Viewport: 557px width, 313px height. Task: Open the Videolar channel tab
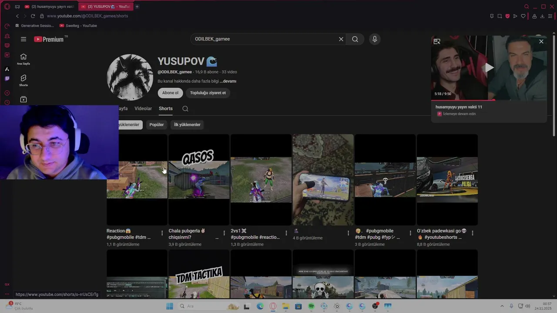tap(143, 109)
